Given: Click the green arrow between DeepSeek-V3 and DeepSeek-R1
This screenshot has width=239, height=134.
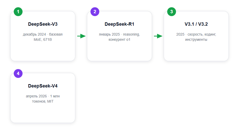Looking at the screenshot, I should coord(81,36).
